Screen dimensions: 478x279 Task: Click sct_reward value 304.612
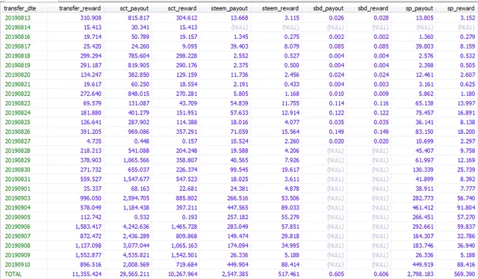187,18
